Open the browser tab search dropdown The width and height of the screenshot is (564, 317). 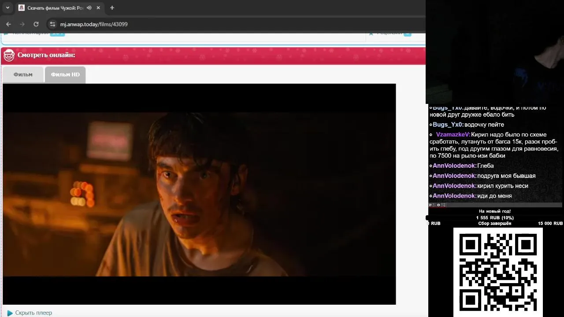tap(7, 7)
